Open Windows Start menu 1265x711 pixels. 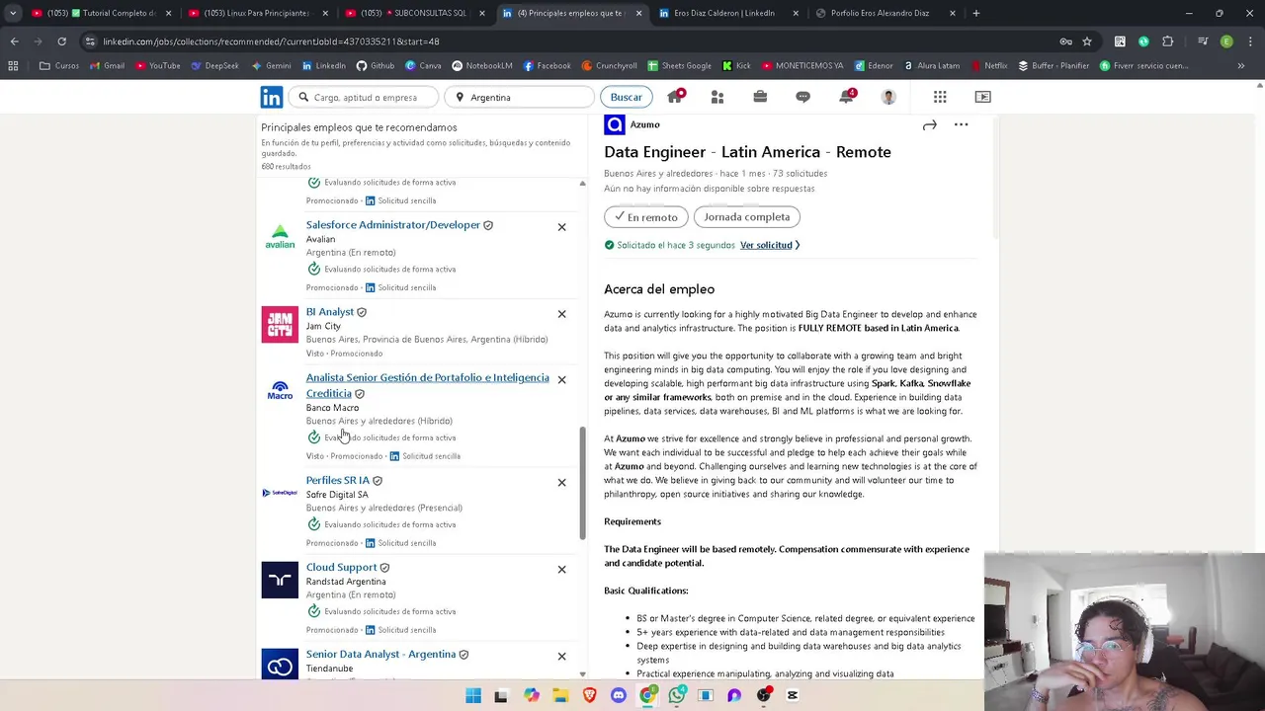click(473, 695)
